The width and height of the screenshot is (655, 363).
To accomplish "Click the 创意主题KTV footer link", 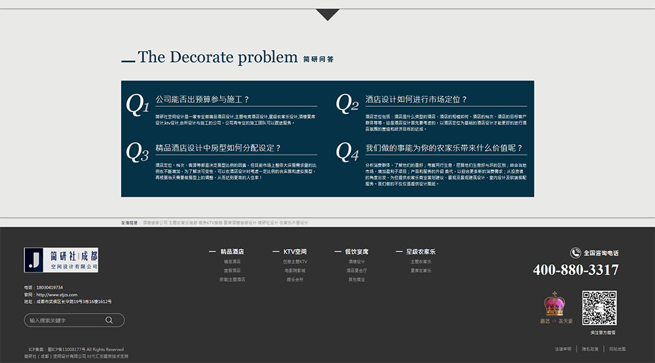I will 295,261.
